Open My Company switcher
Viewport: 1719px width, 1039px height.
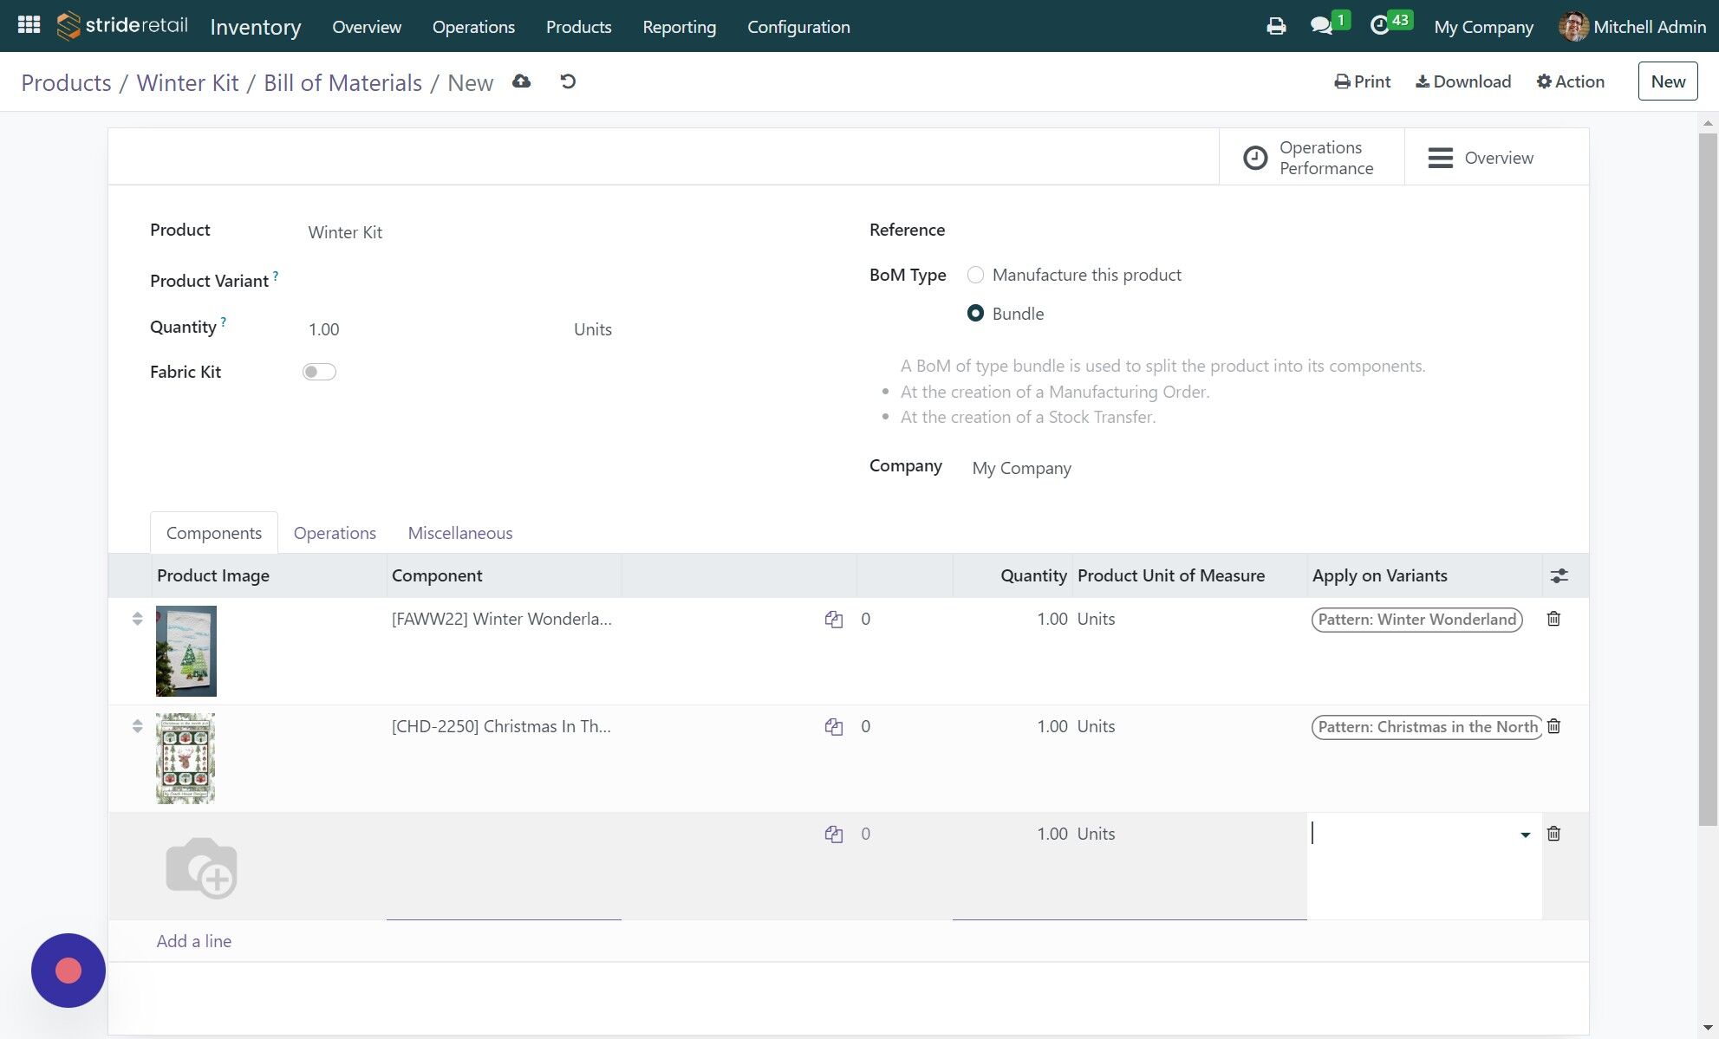pos(1483,27)
